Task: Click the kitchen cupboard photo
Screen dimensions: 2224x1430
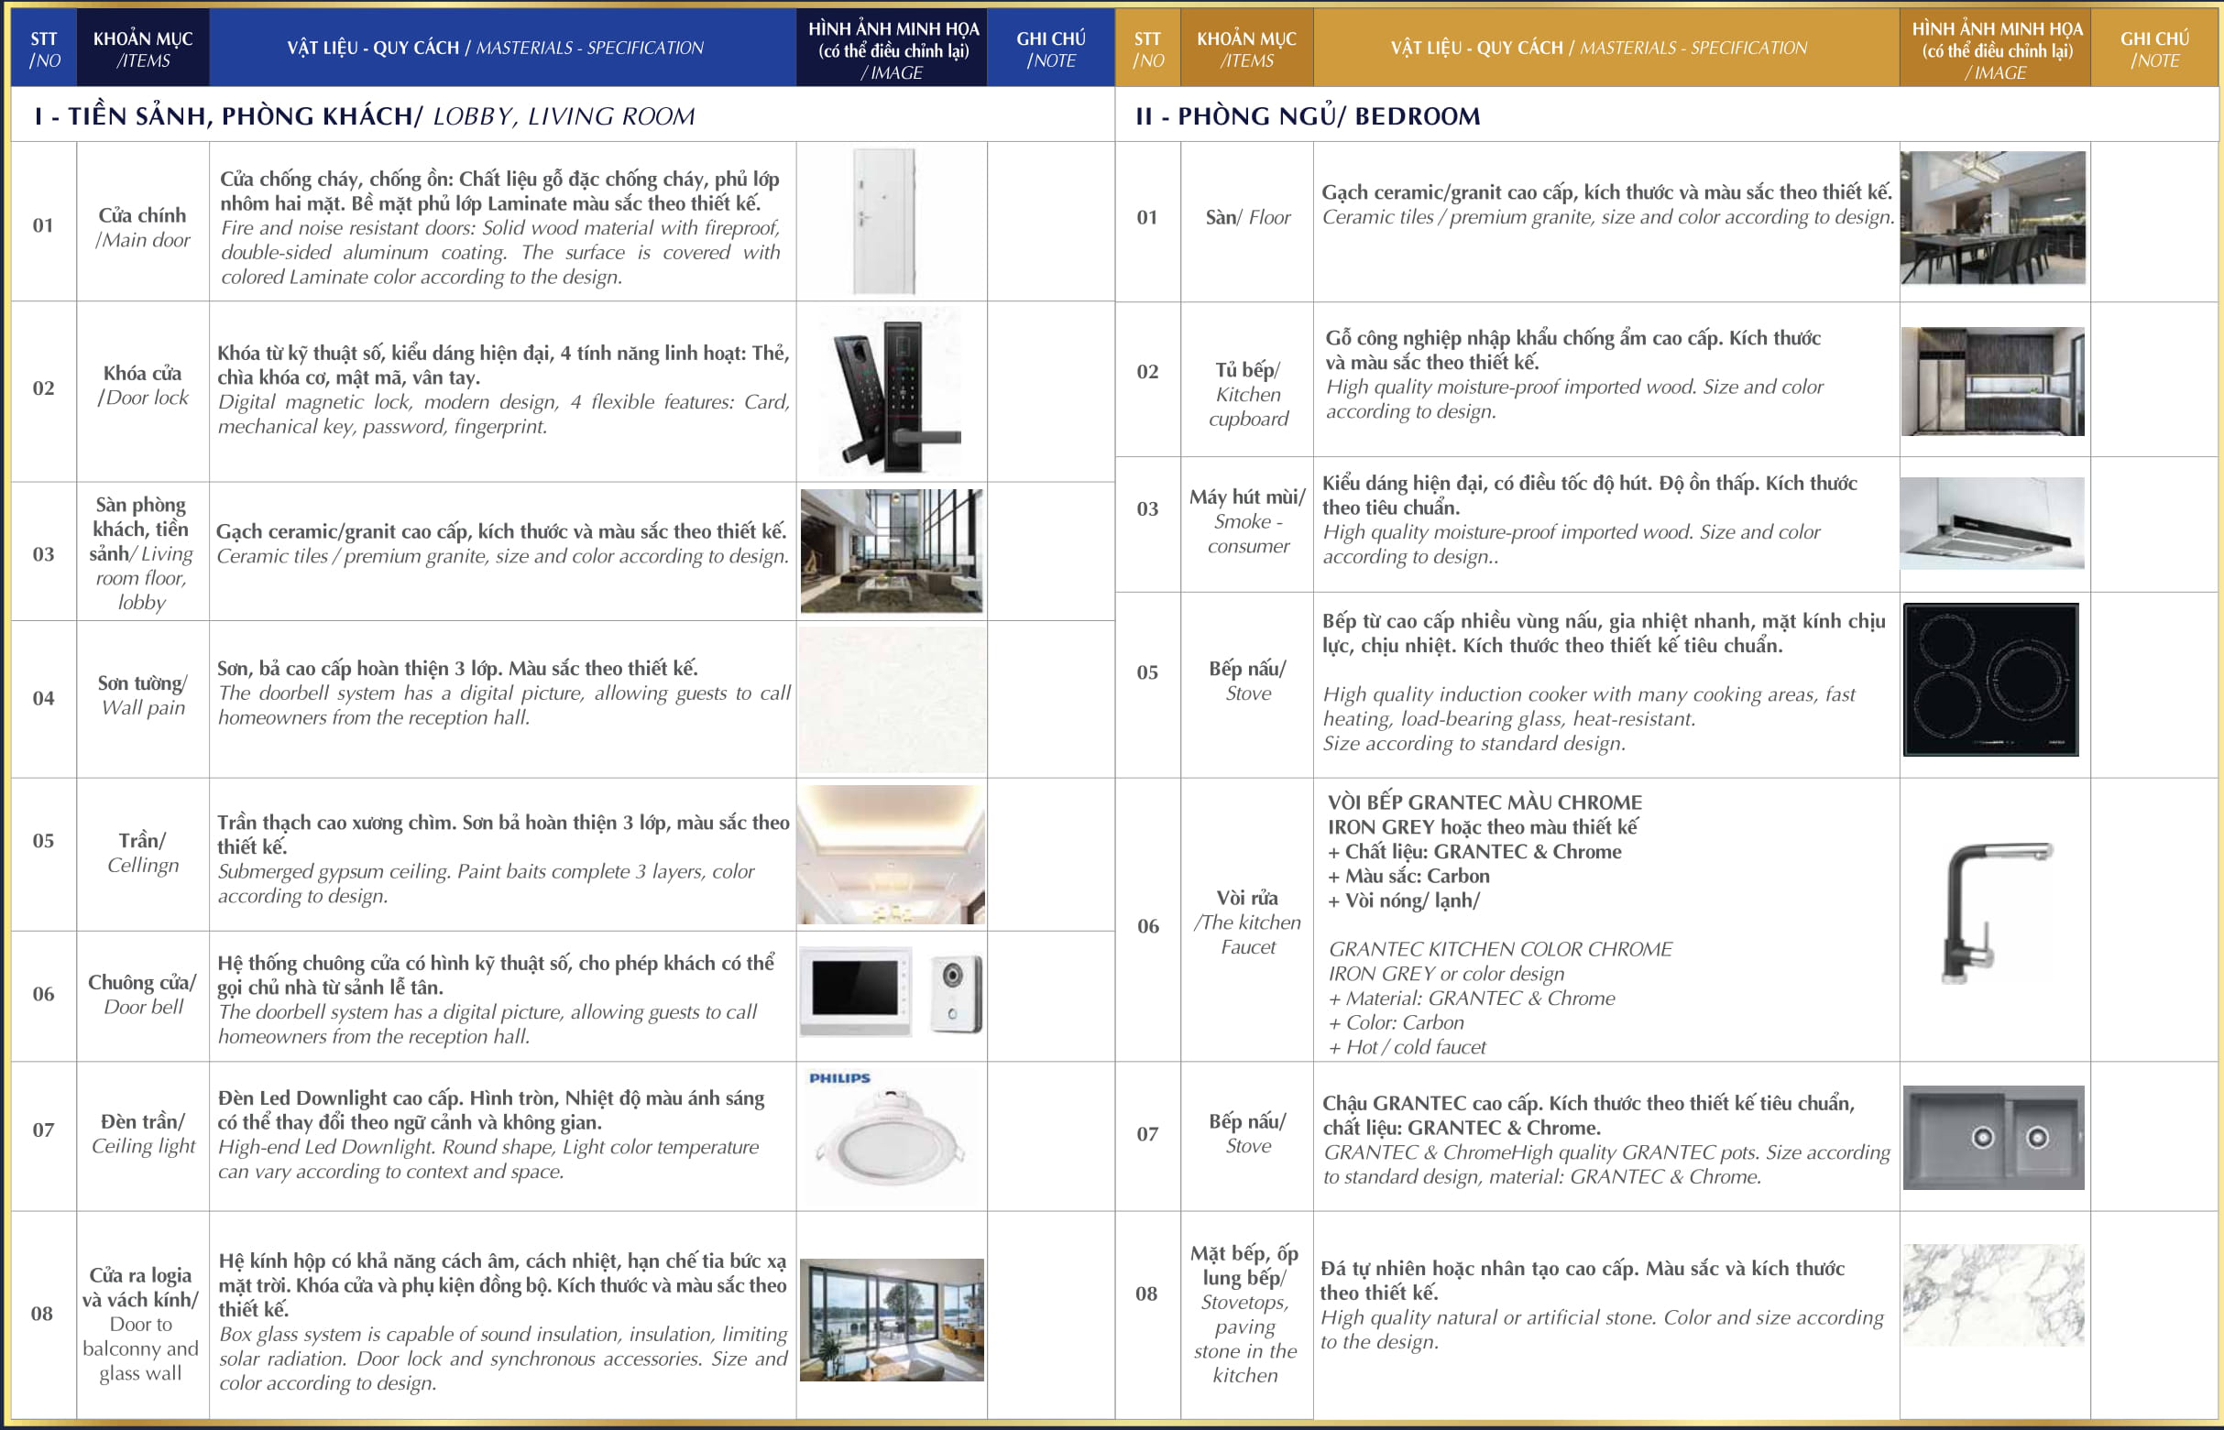Action: [x=1992, y=381]
